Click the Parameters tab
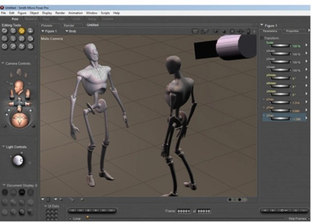 [x=270, y=31]
